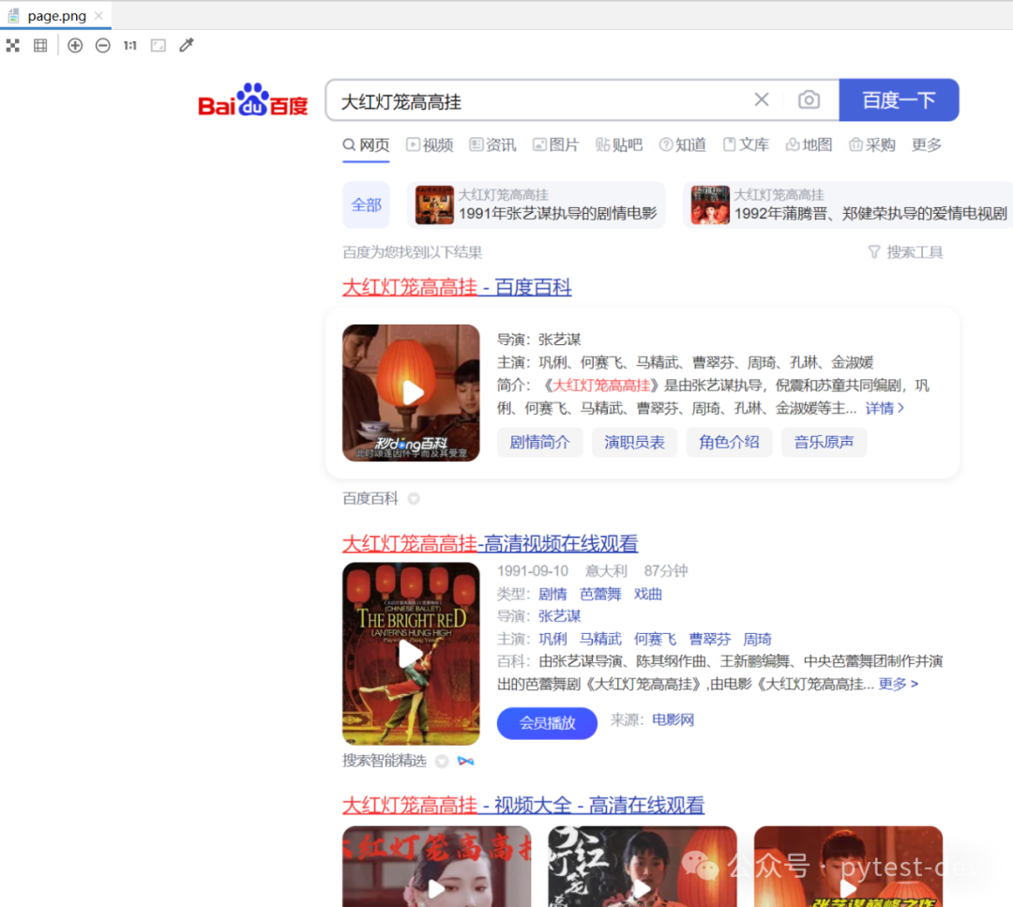
Task: Open image search via camera icon
Action: (x=809, y=99)
